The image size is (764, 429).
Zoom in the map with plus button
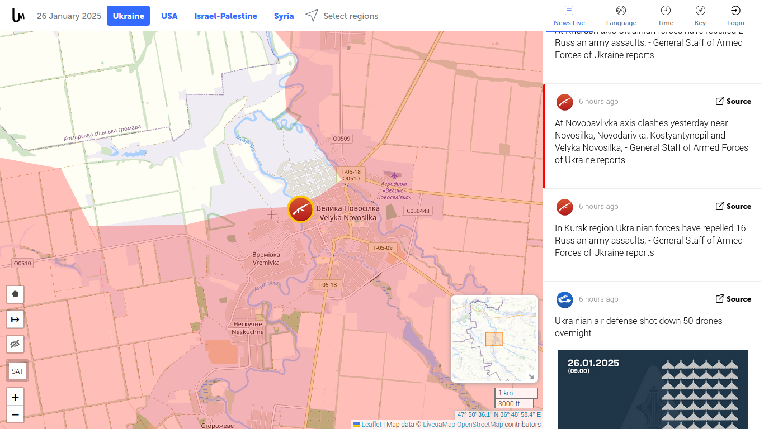(15, 397)
